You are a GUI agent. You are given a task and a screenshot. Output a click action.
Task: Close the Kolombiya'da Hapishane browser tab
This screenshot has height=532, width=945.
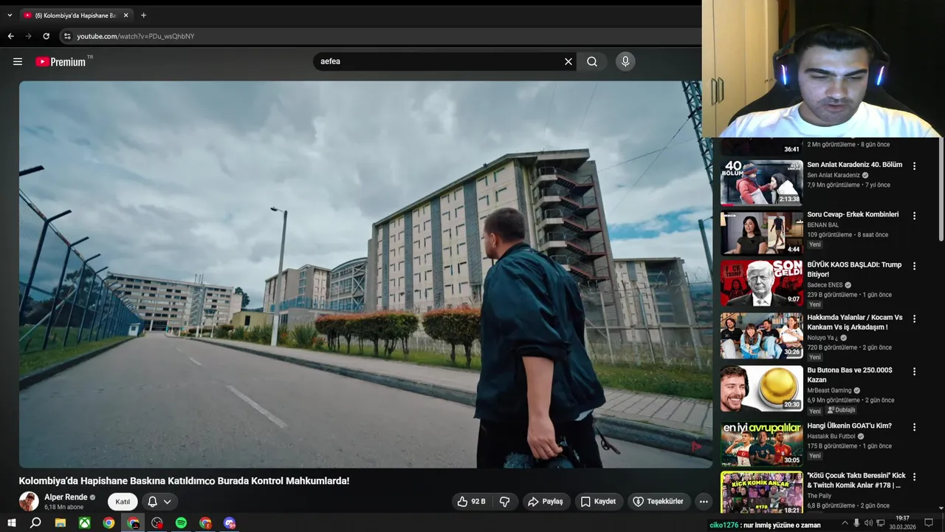click(x=126, y=15)
